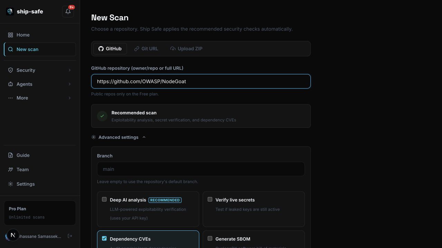Switch to the Upload ZIP tab
Screen dimensions: 442x248
coord(186,49)
